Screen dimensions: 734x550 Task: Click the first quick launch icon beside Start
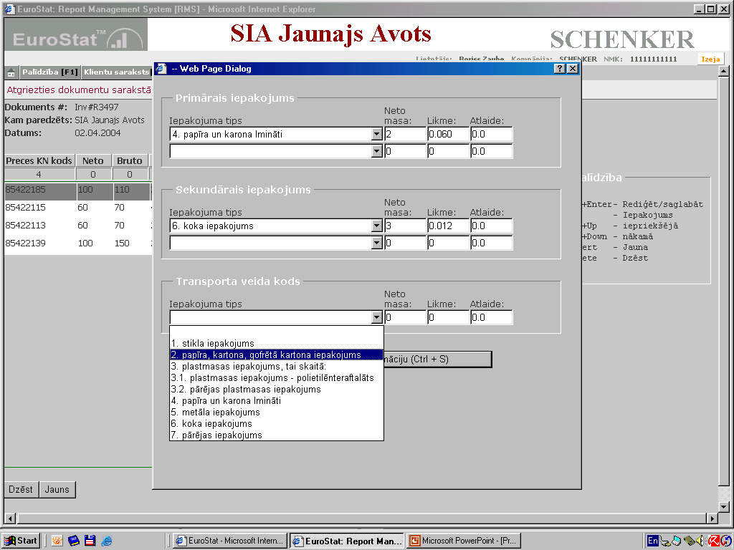[x=57, y=541]
